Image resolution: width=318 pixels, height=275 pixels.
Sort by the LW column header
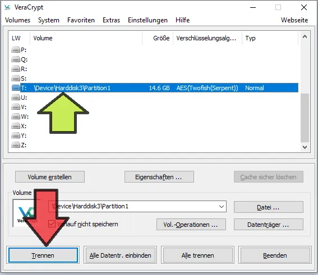pos(19,38)
